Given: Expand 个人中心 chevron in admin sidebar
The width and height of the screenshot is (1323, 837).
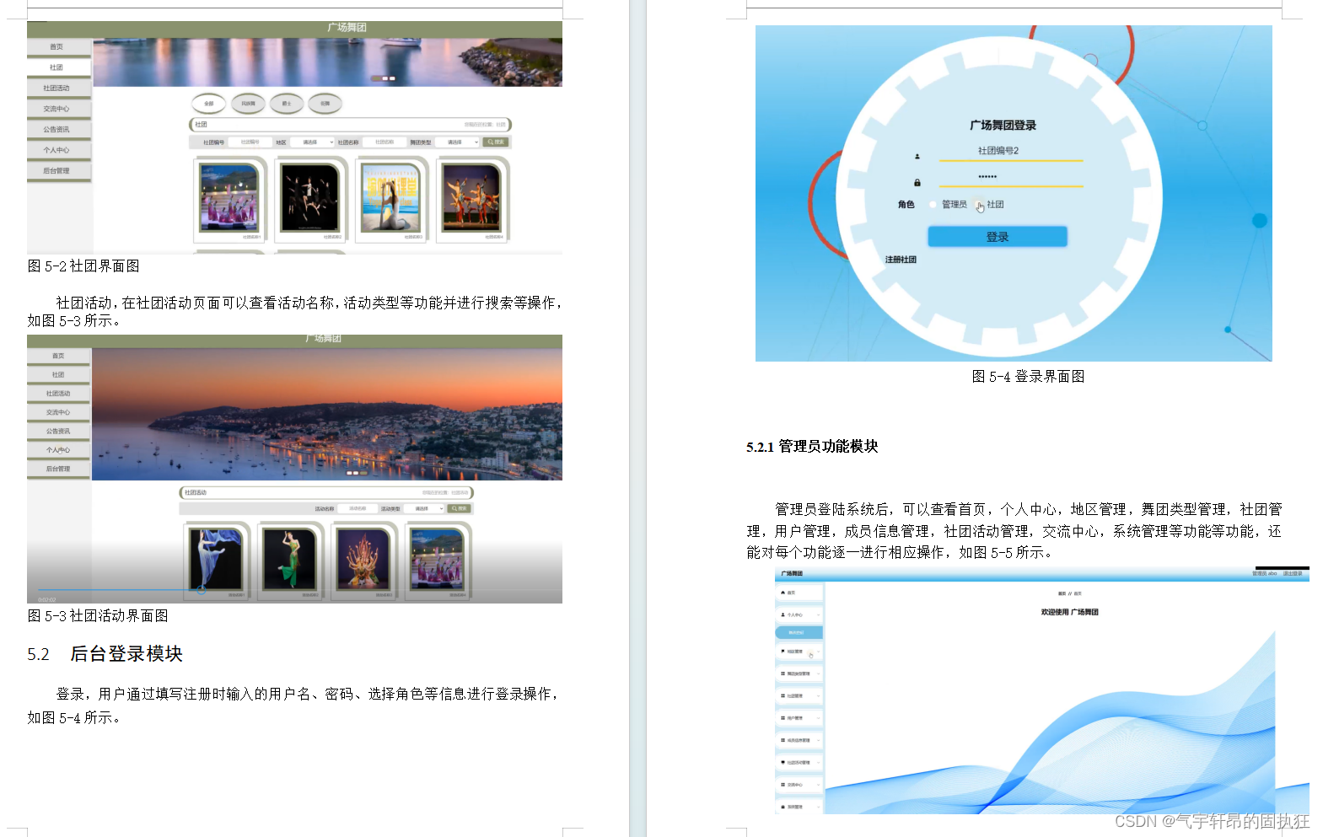Looking at the screenshot, I should (818, 614).
